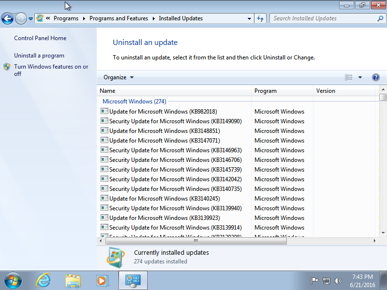Image resolution: width=387 pixels, height=290 pixels.
Task: Open the Organize menu
Action: click(x=119, y=77)
